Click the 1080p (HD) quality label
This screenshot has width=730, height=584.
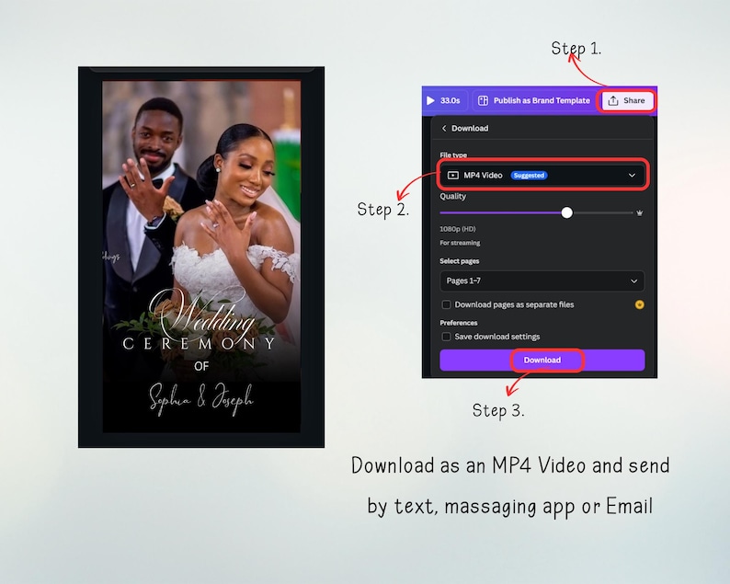click(x=458, y=229)
